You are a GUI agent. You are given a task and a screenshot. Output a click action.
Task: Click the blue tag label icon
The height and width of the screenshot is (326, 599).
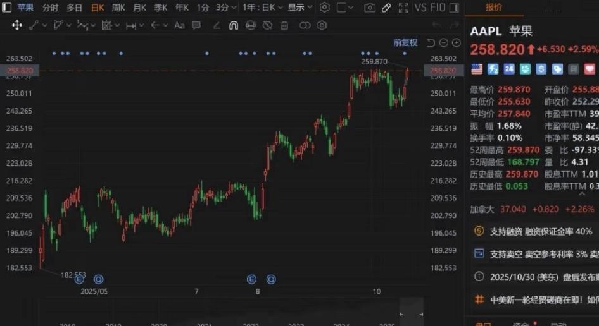point(557,69)
